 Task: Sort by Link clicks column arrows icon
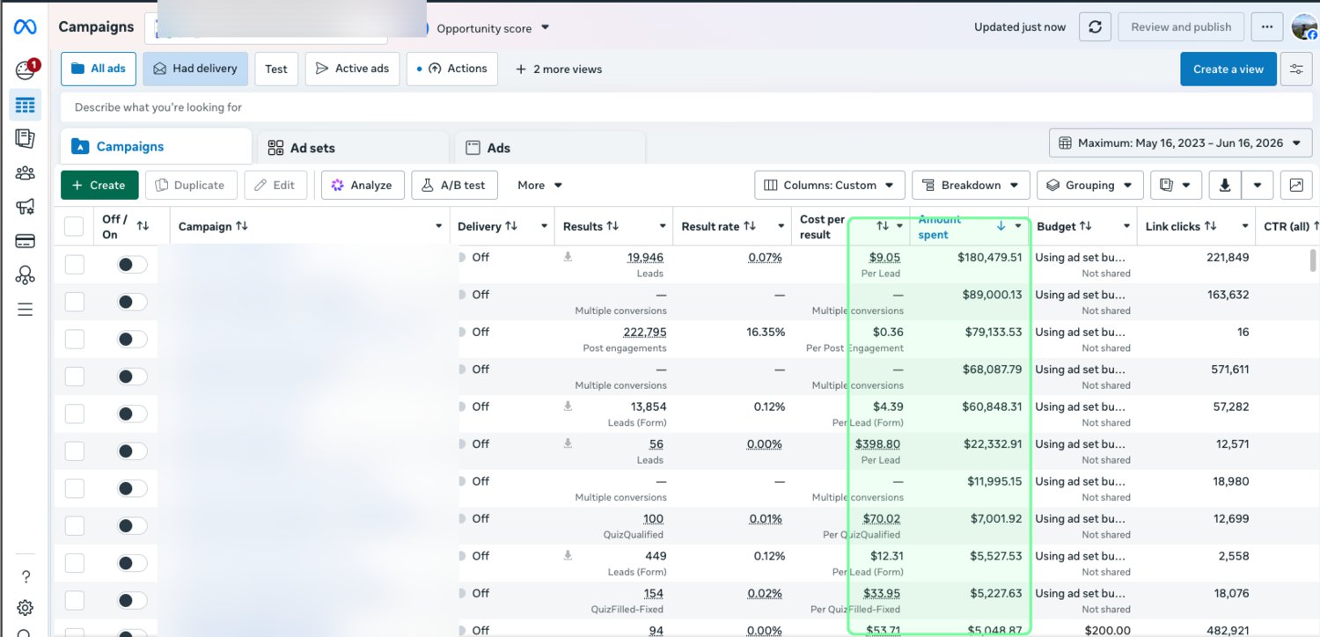1211,226
